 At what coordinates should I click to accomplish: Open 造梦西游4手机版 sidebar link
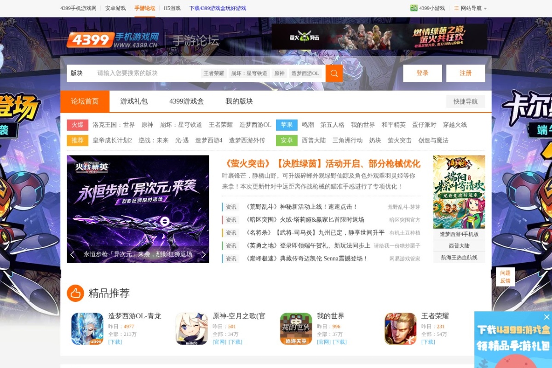click(x=459, y=234)
